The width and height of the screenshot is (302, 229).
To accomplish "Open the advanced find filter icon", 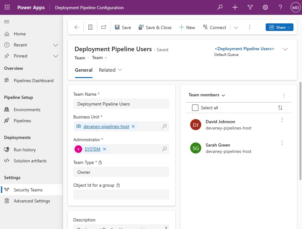I will point(250,7).
